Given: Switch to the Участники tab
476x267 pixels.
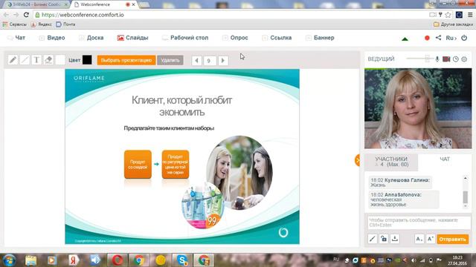Looking at the screenshot, I should point(391,162).
